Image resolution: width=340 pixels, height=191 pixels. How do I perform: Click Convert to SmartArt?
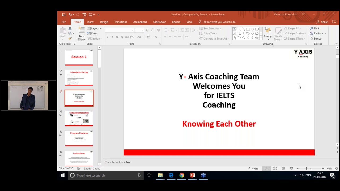(x=214, y=38)
